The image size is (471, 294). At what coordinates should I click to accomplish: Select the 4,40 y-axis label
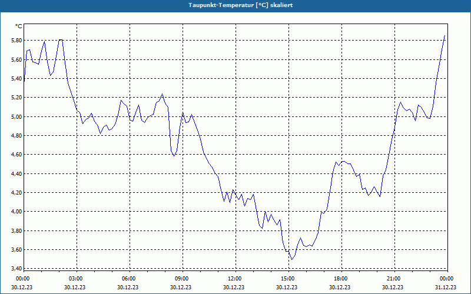point(16,173)
